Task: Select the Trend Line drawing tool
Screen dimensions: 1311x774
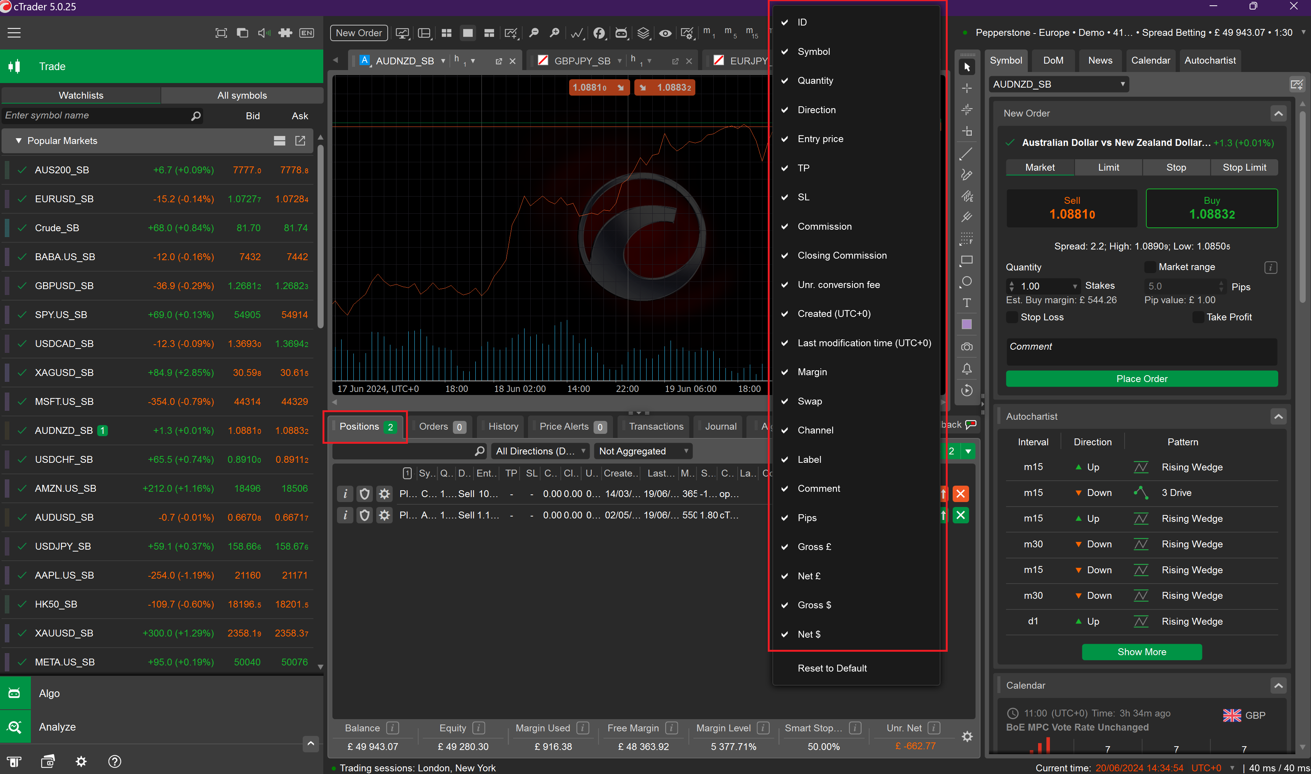Action: pyautogui.click(x=966, y=154)
